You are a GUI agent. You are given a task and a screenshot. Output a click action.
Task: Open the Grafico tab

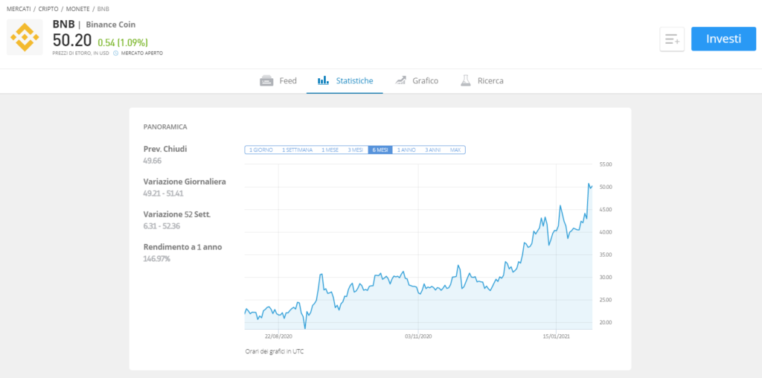(x=417, y=80)
